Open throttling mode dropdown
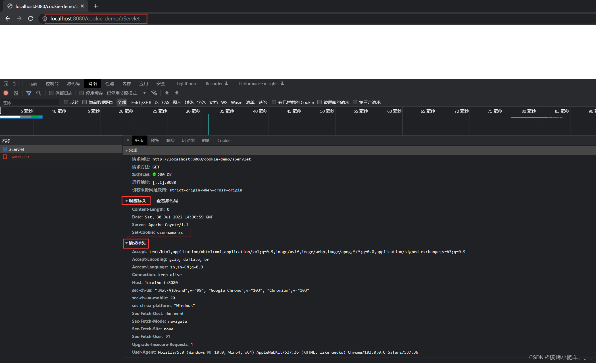This screenshot has height=363, width=596. click(x=126, y=93)
